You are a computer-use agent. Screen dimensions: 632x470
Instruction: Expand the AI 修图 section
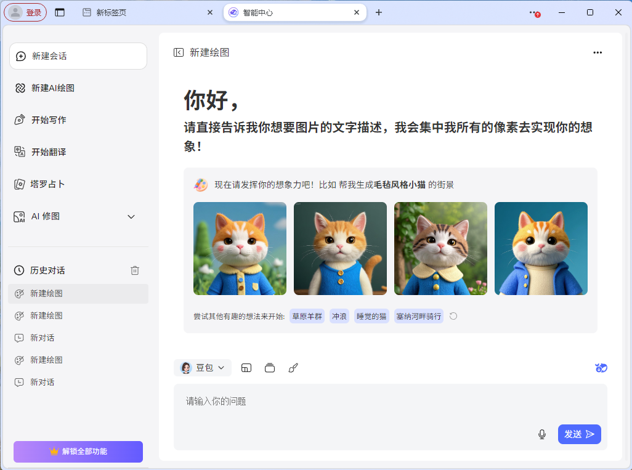131,217
